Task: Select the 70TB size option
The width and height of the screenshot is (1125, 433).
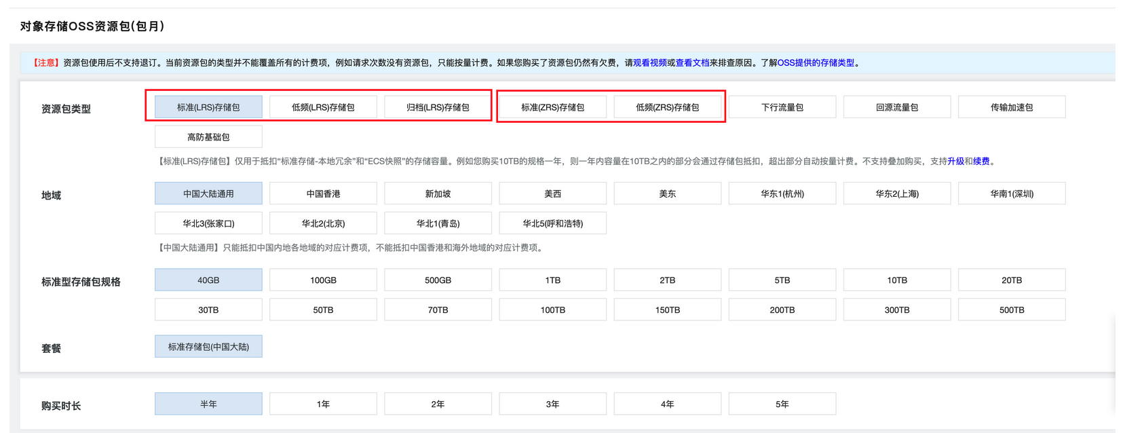Action: coord(438,309)
